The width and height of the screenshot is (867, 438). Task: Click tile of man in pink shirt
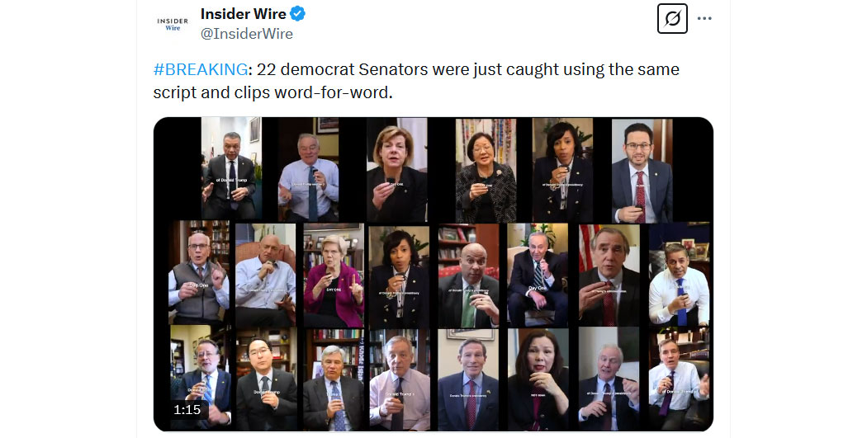pyautogui.click(x=400, y=380)
